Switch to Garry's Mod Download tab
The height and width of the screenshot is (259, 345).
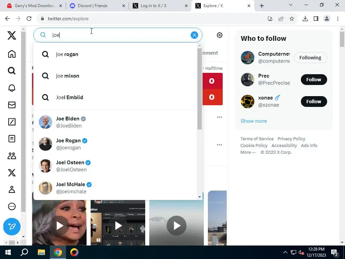34,6
